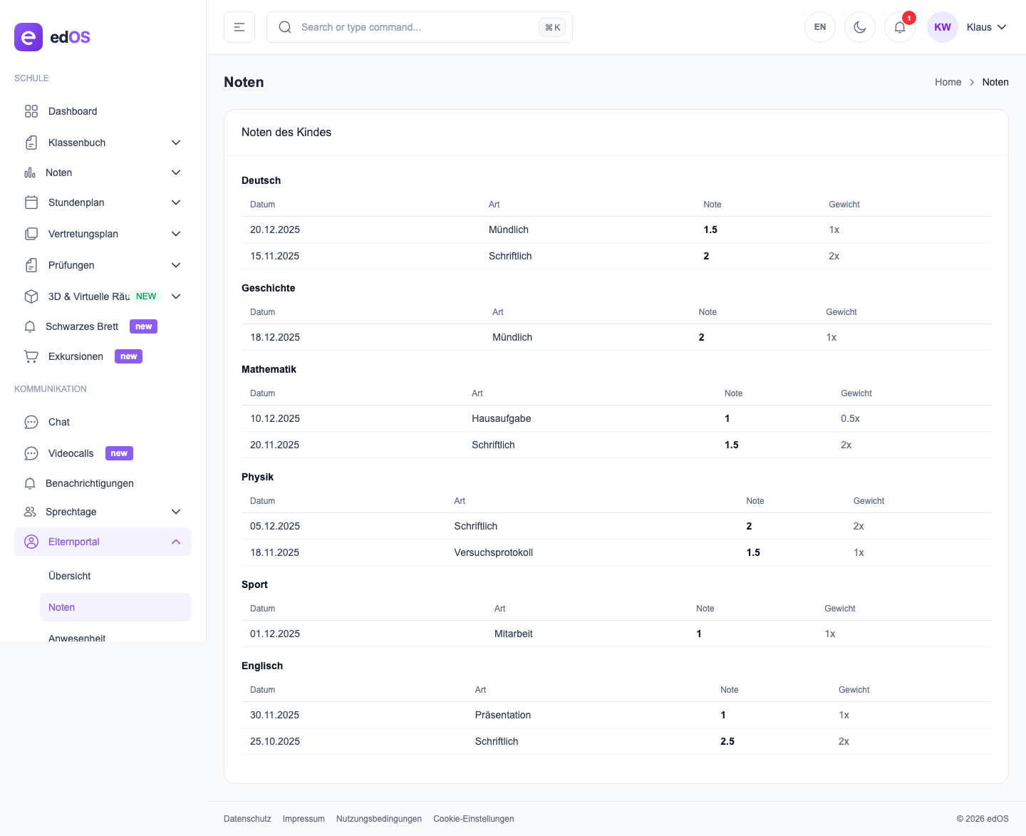Open Schwarzes Brett in the sidebar
The width and height of the screenshot is (1026, 836).
point(82,326)
